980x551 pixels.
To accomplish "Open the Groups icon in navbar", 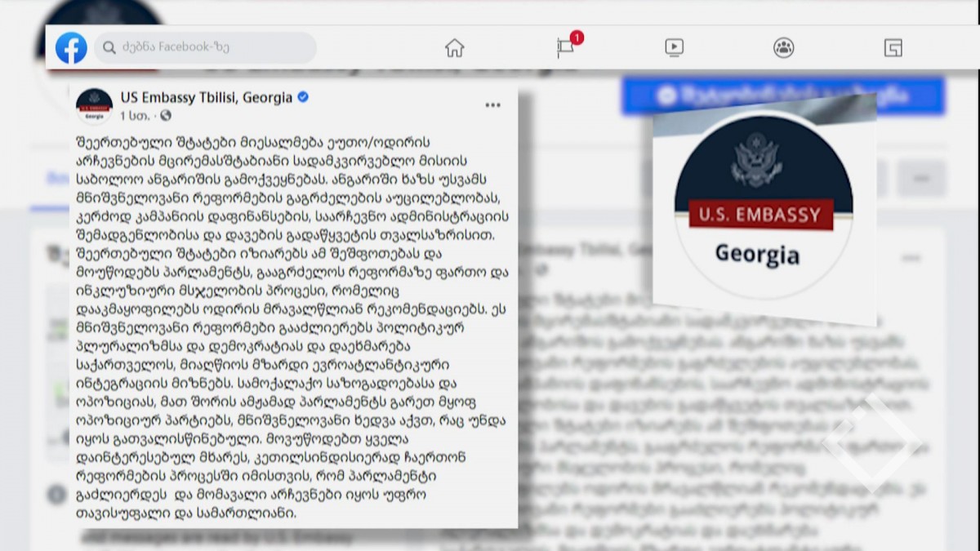I will (783, 48).
